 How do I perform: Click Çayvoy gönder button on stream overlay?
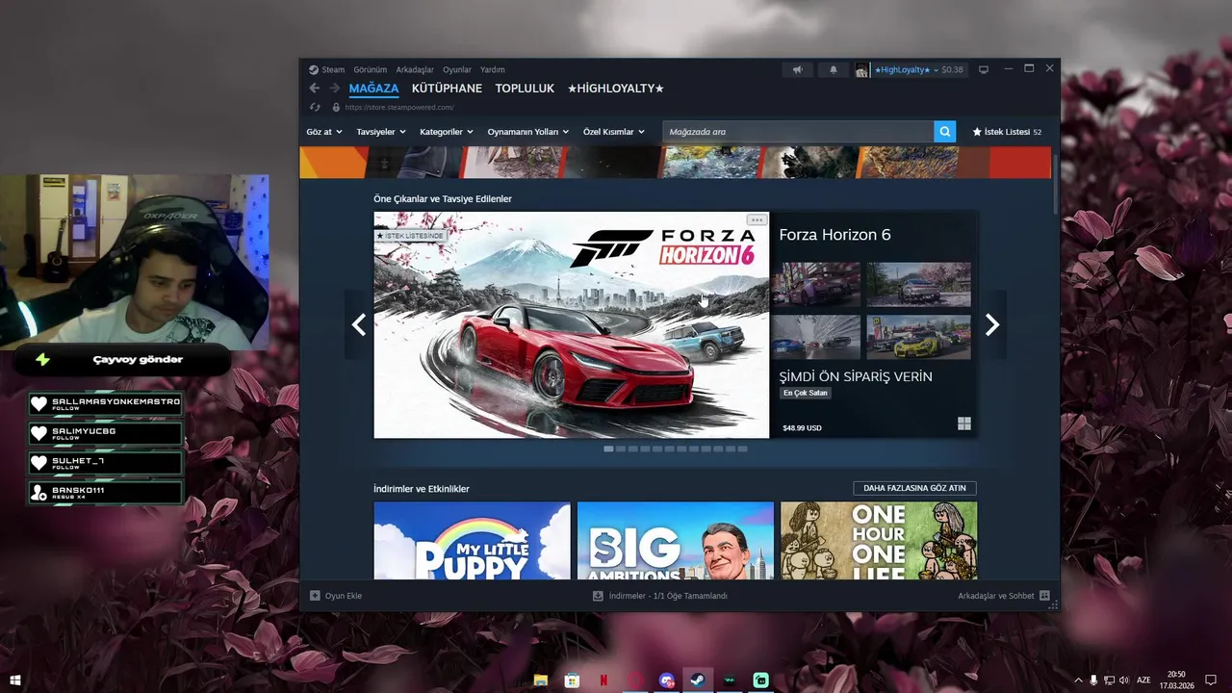(122, 359)
